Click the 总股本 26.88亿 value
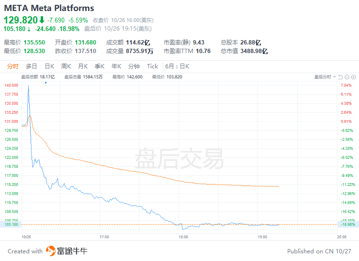Image resolution: width=359 pixels, height=261 pixels. (250, 43)
